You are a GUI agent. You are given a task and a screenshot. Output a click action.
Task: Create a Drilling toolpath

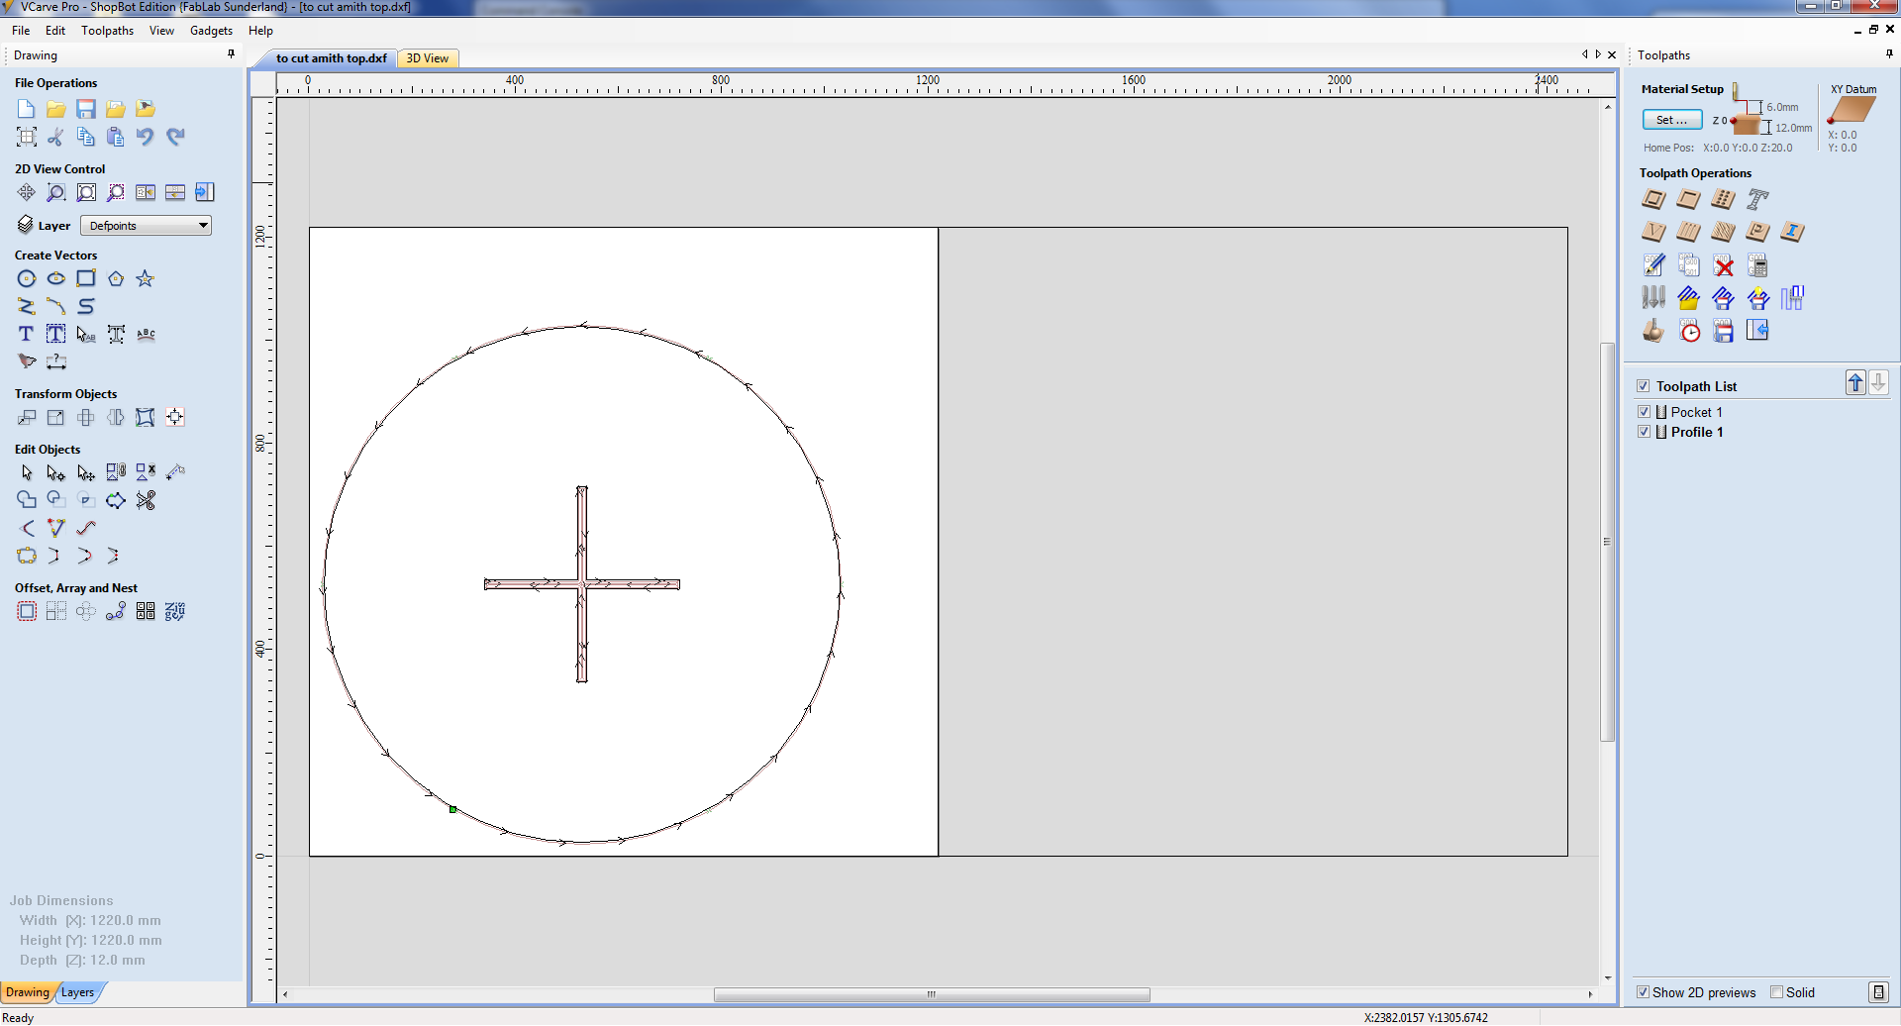[1723, 199]
